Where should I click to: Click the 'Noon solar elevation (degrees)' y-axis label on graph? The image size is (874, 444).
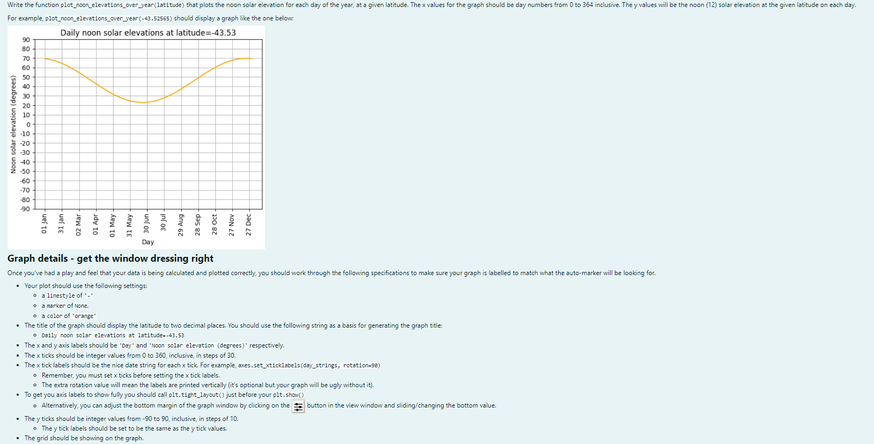(14, 124)
